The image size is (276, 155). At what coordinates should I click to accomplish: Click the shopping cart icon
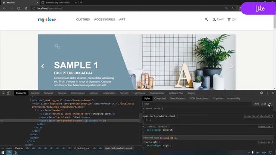coord(229,19)
